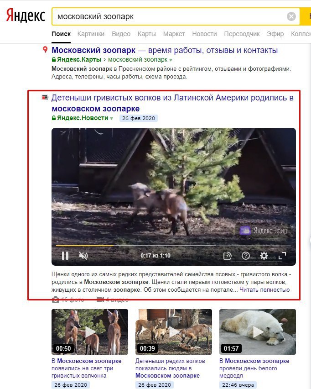This screenshot has width=311, height=389.
Task: Unmute the video sound icon
Action: (83, 256)
